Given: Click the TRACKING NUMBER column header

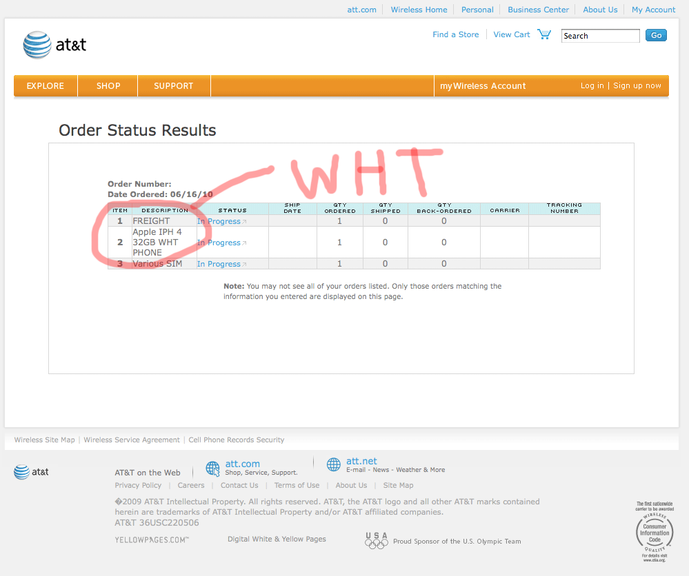Looking at the screenshot, I should pos(564,208).
